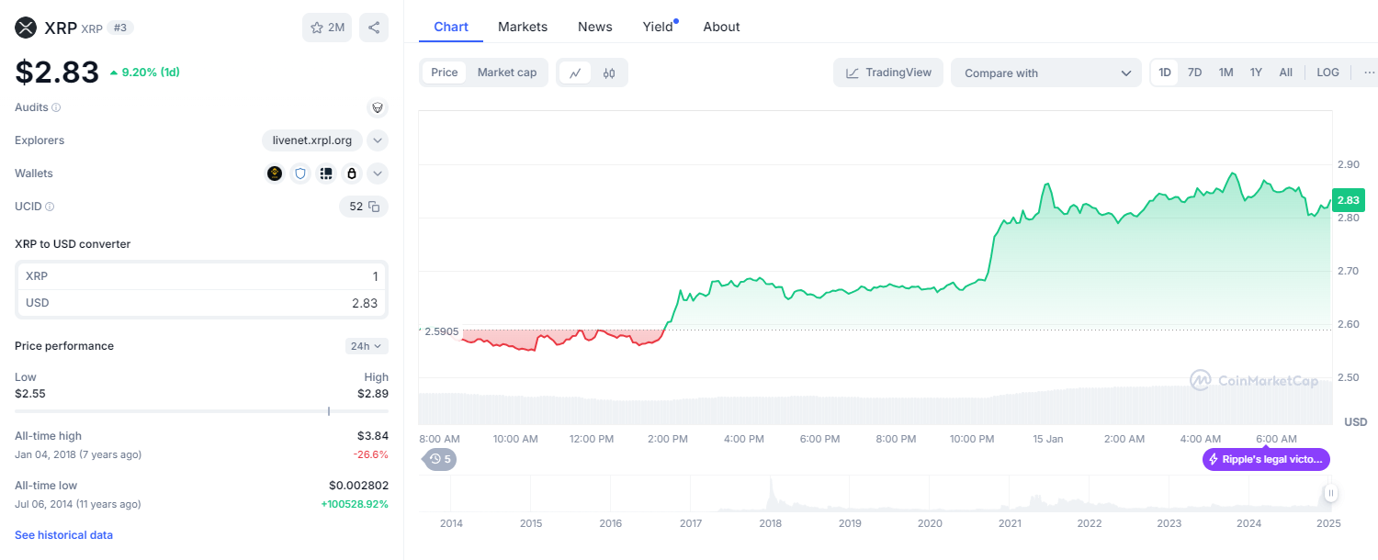This screenshot has width=1378, height=560.
Task: Open the About tab
Action: point(722,27)
